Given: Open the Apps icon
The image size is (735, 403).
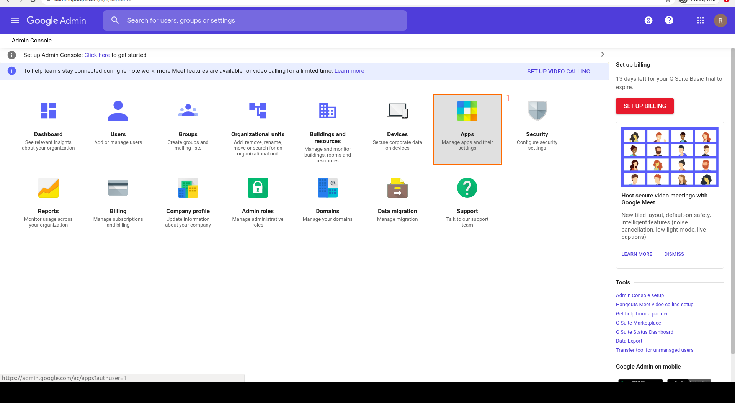Looking at the screenshot, I should [x=467, y=111].
